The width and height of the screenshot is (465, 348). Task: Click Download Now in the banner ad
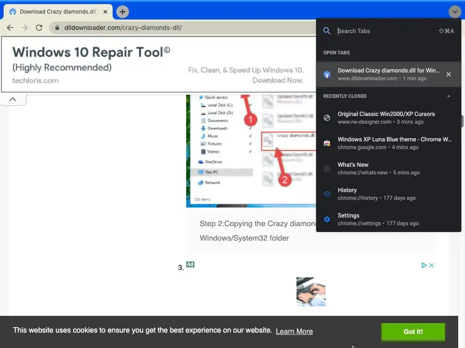pos(278,81)
